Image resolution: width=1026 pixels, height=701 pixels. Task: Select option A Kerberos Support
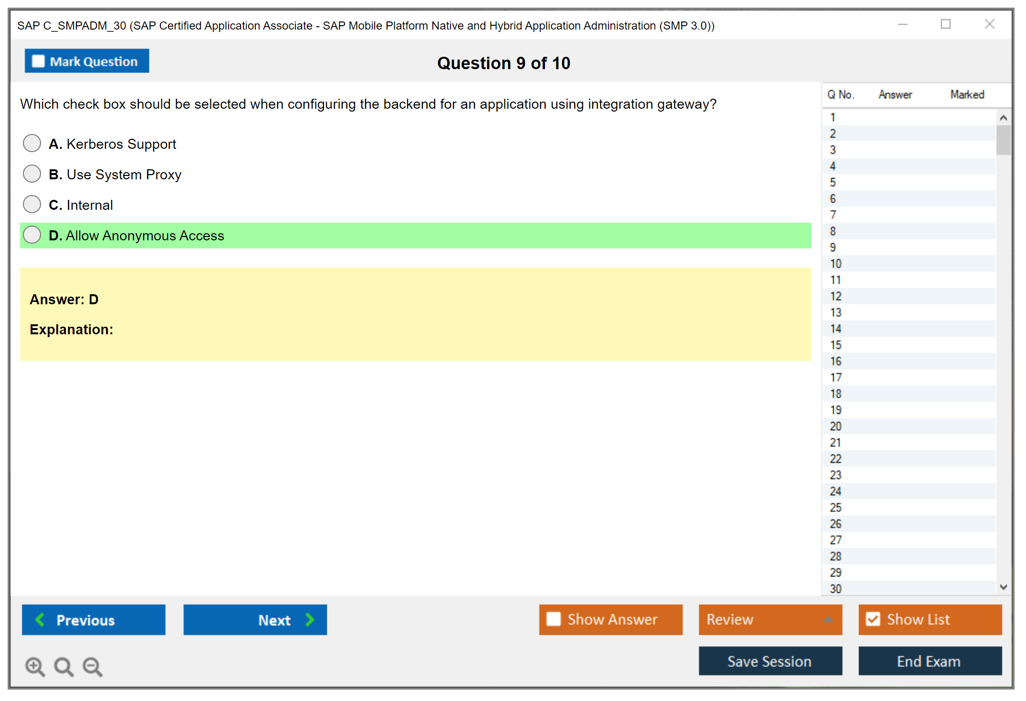click(x=32, y=143)
